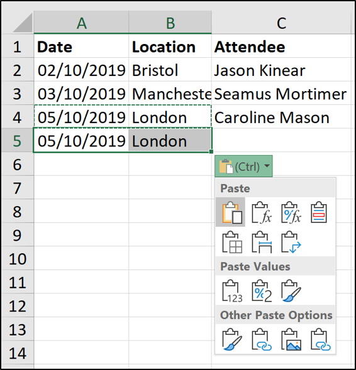The image size is (356, 370).
Task: Select column C header
Action: 281,22
